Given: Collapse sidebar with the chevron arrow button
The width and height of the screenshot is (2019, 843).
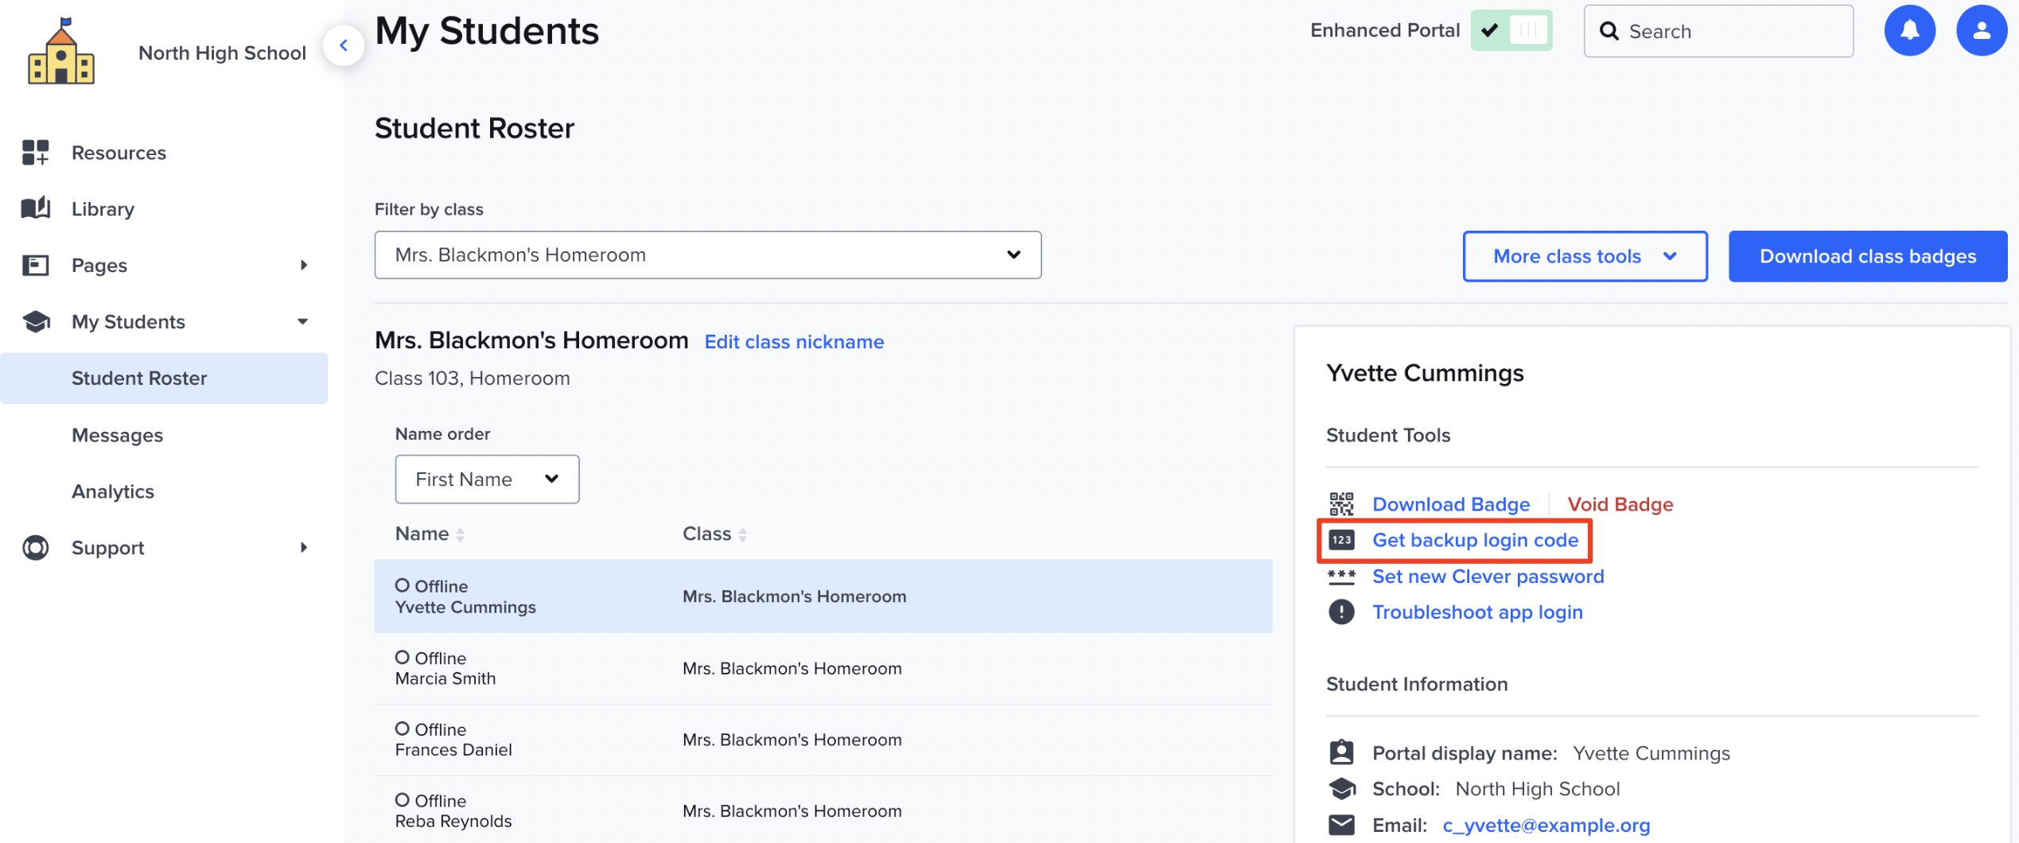Looking at the screenshot, I should coord(344,45).
